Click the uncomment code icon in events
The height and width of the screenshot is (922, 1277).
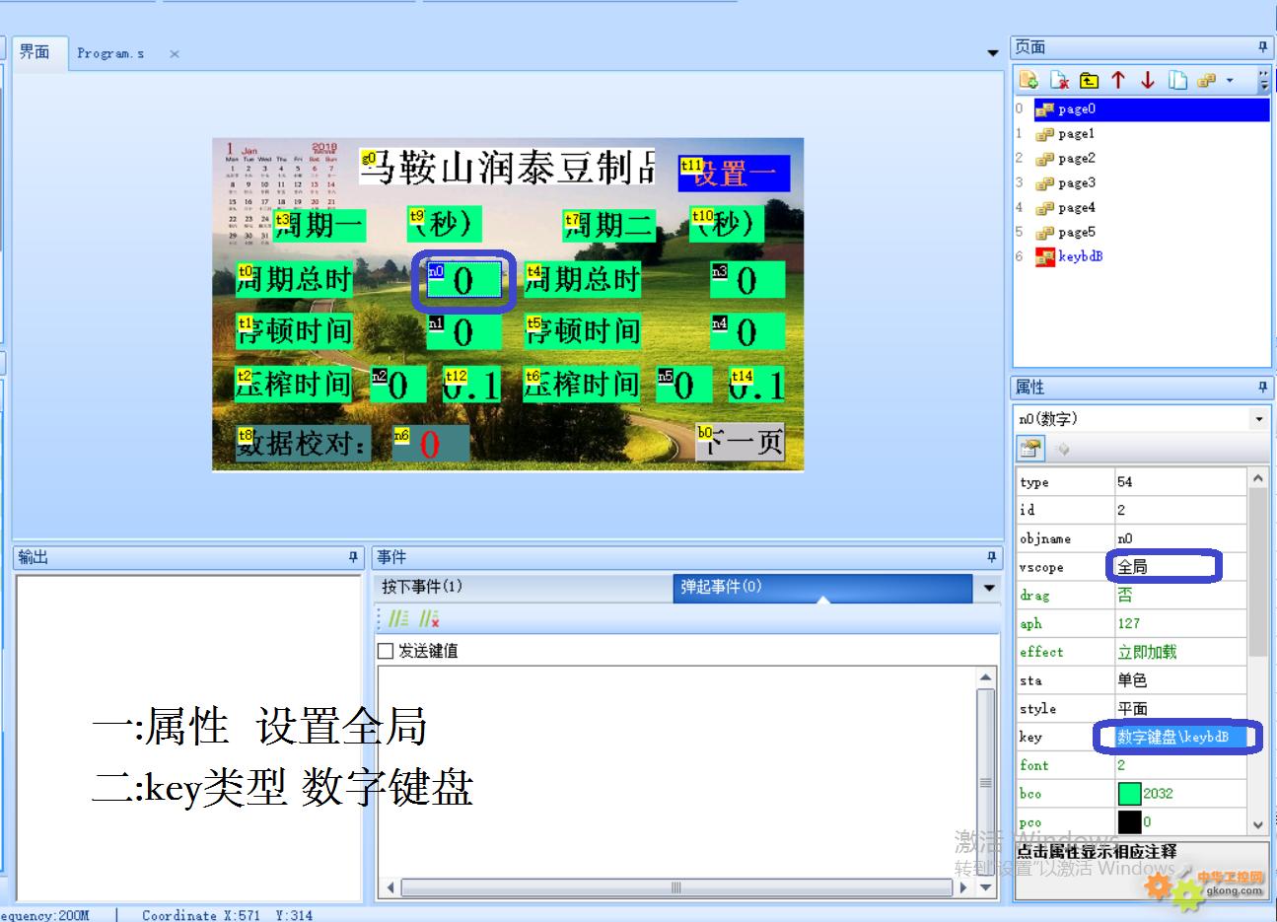click(x=429, y=618)
